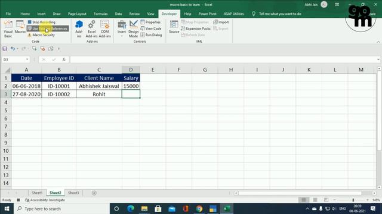Open the Visual Basic editor

(x=8, y=29)
